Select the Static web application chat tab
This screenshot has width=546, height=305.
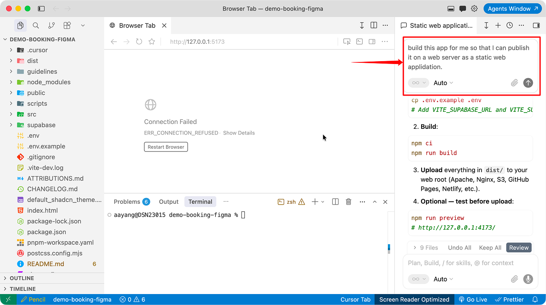[437, 26]
